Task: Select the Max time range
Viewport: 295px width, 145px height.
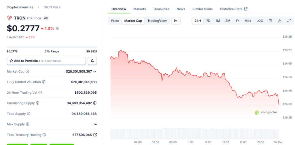Action: [x=248, y=21]
